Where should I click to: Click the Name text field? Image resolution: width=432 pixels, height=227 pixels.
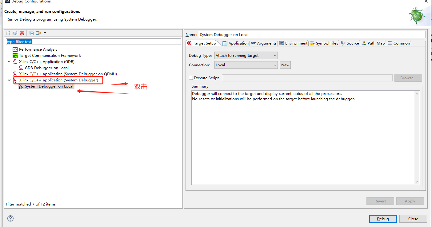pyautogui.click(x=312, y=34)
